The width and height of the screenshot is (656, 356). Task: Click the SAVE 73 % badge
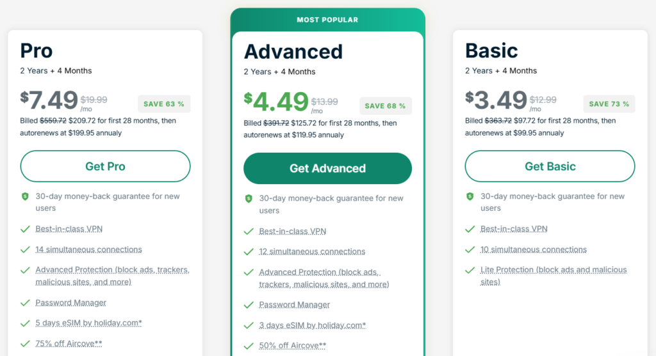tap(609, 104)
